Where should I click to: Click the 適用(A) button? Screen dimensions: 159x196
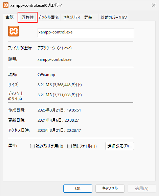coord(142,188)
